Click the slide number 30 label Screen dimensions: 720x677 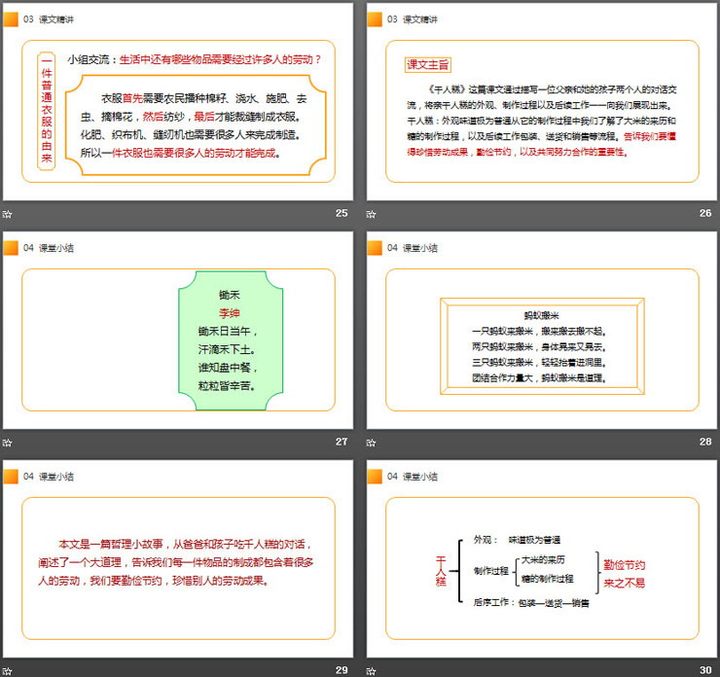pos(704,670)
